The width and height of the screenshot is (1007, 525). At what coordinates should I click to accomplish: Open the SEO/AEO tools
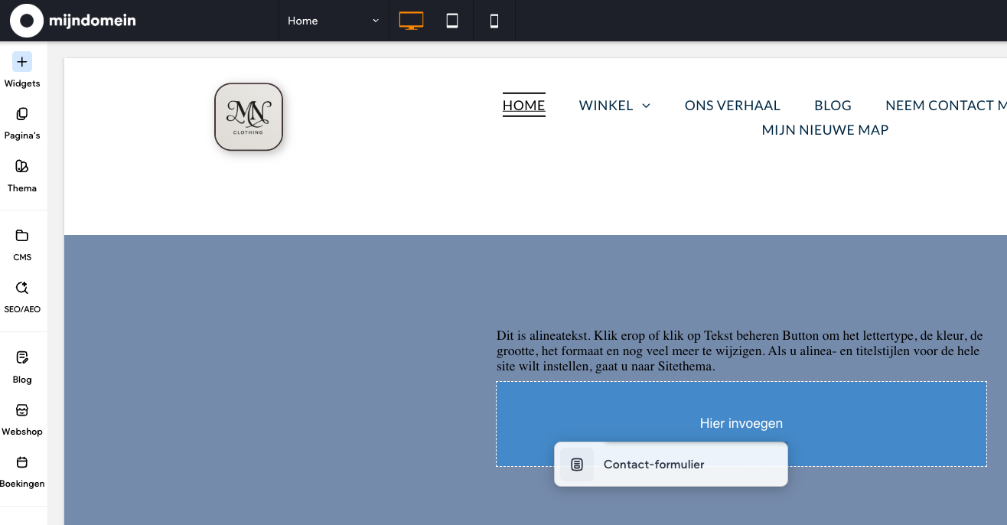coord(22,296)
